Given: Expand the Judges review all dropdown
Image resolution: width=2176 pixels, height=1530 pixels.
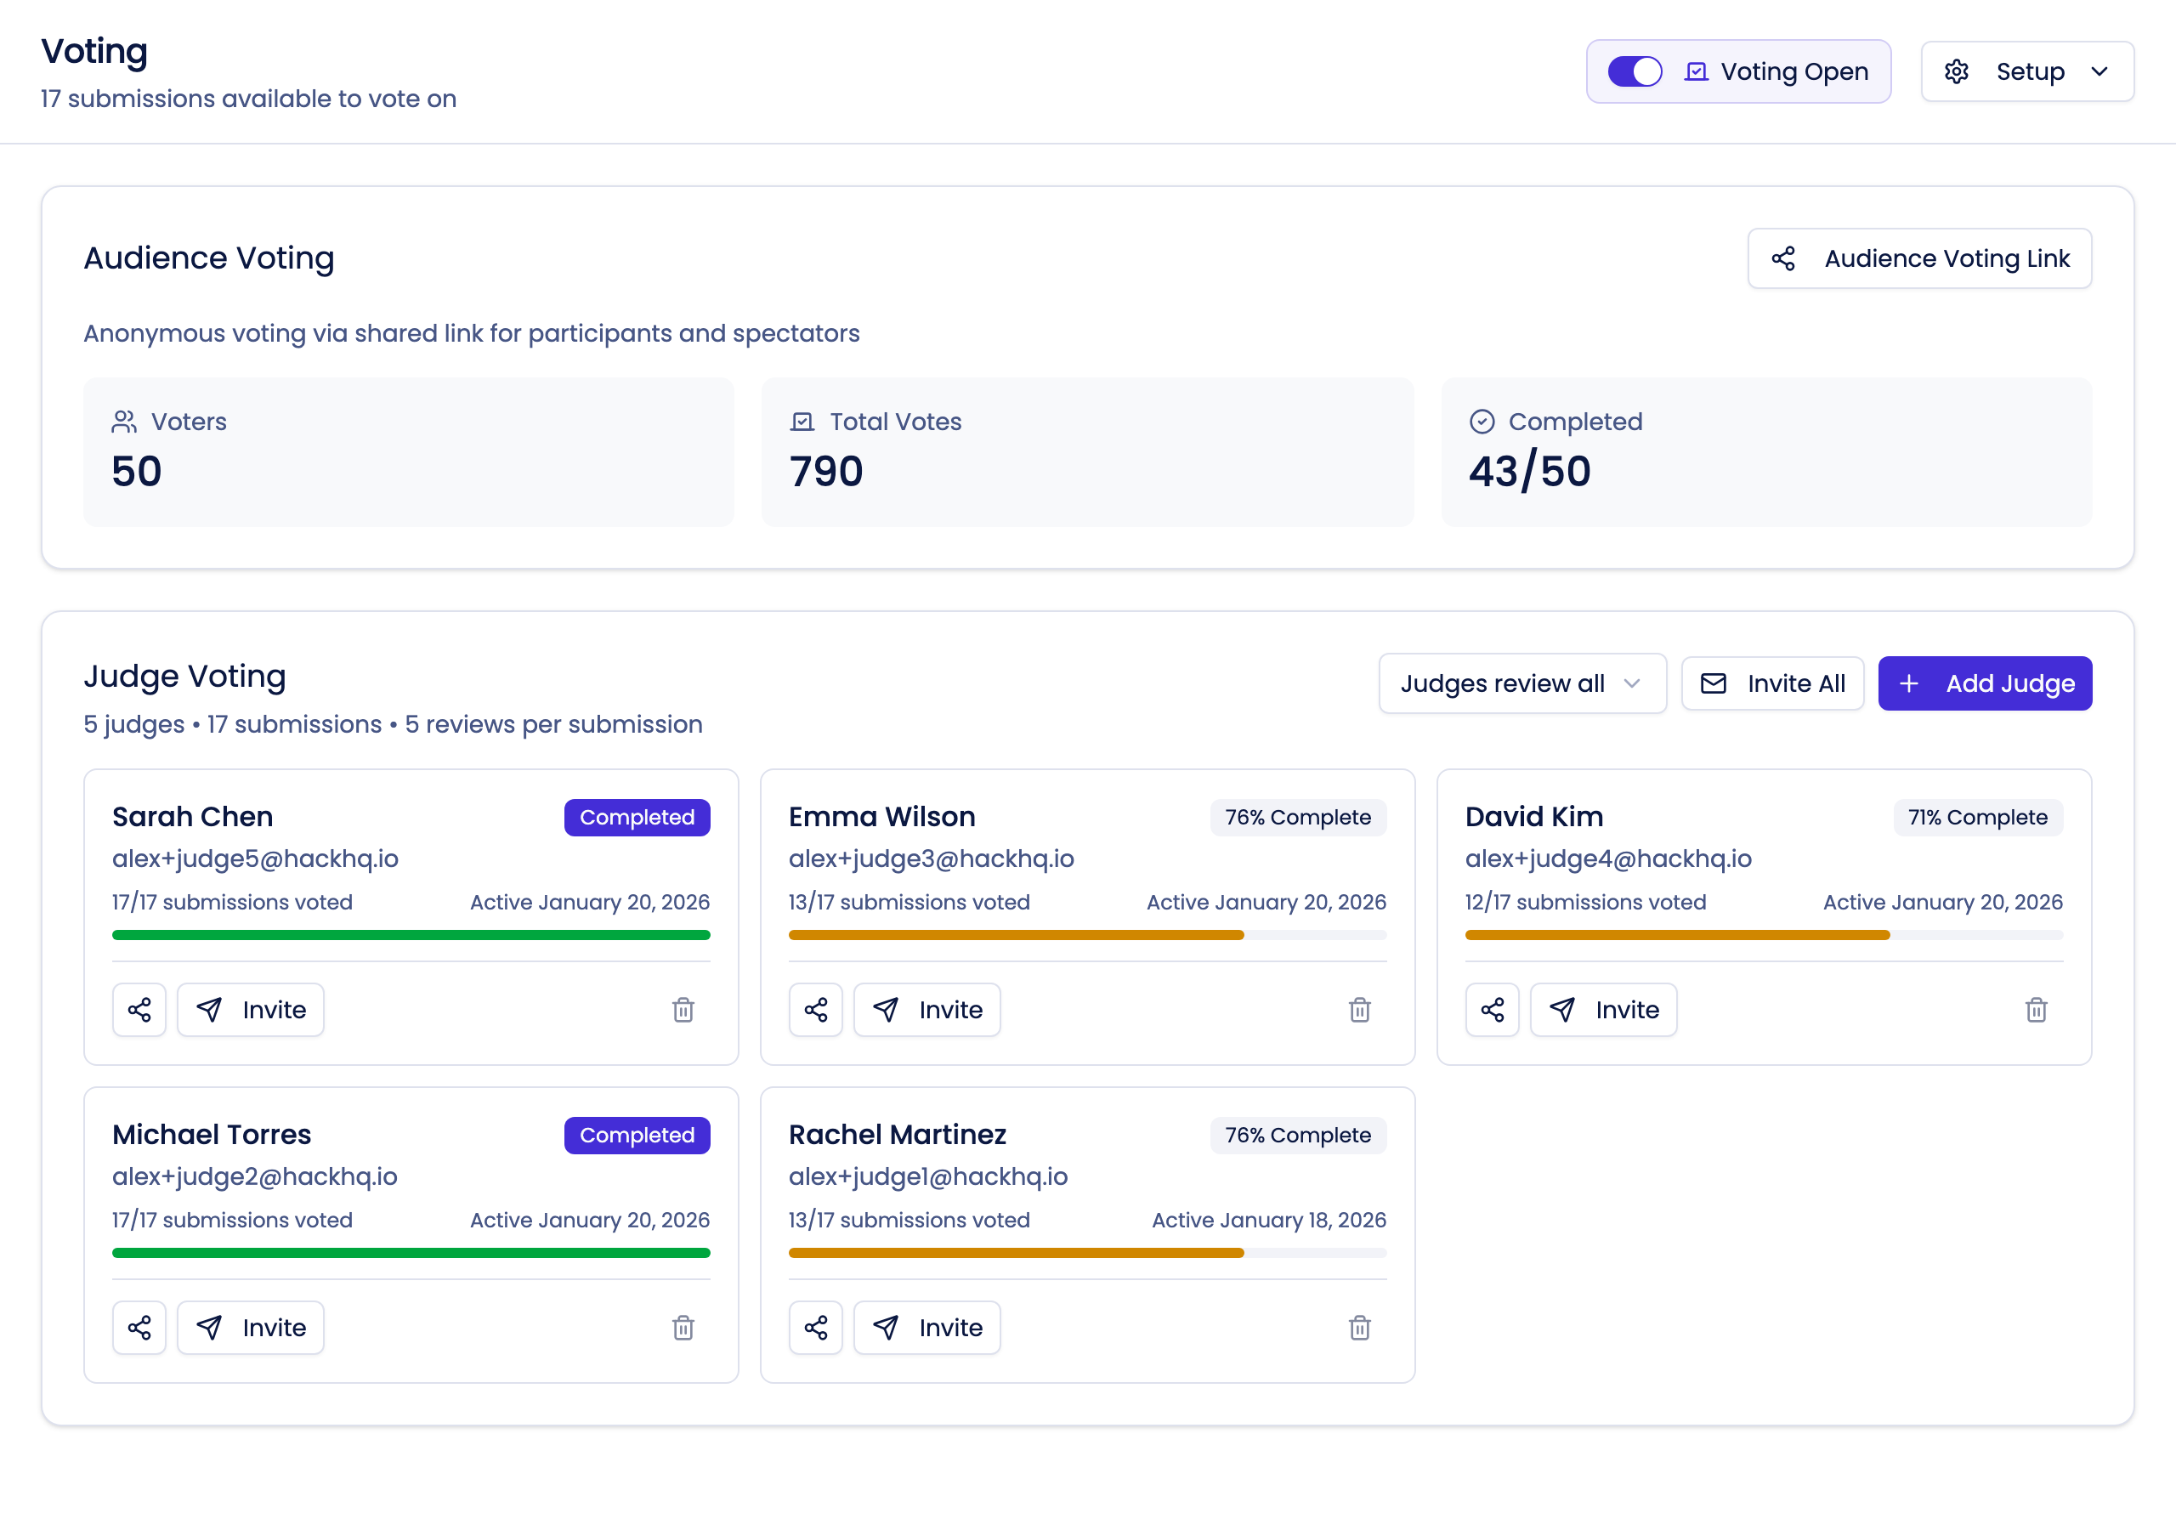Looking at the screenshot, I should coord(1521,683).
